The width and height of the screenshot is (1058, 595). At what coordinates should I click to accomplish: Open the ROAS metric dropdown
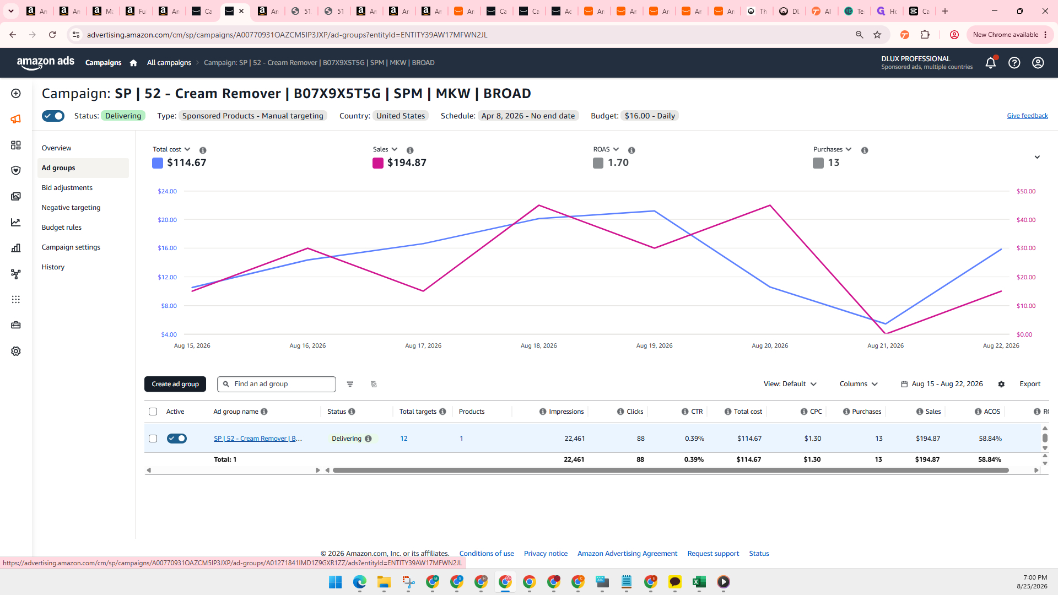(x=606, y=149)
